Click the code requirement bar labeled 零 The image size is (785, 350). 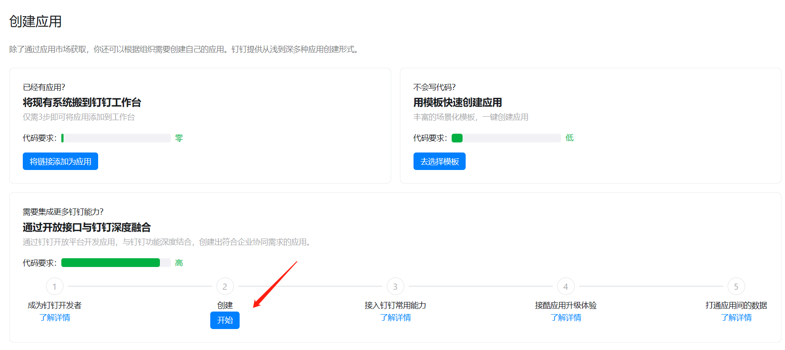click(116, 138)
